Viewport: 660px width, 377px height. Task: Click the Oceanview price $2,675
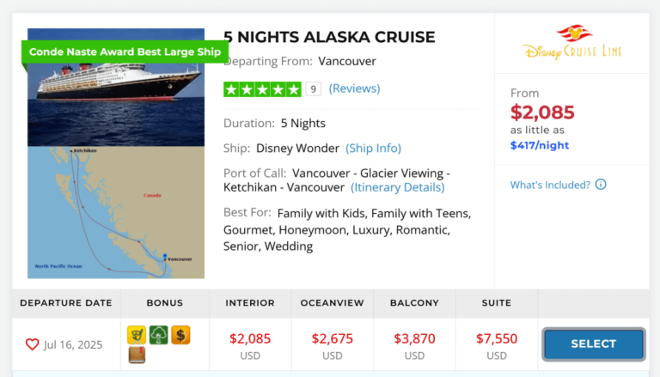click(x=332, y=338)
